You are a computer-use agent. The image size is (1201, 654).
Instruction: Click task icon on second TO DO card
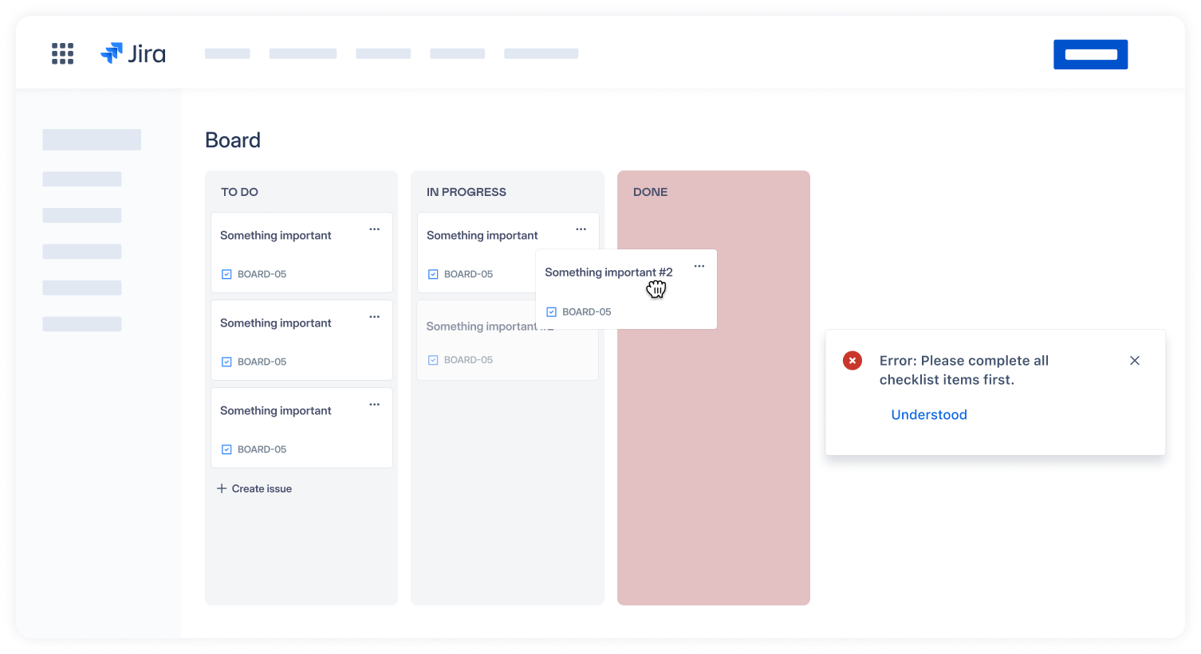point(226,362)
